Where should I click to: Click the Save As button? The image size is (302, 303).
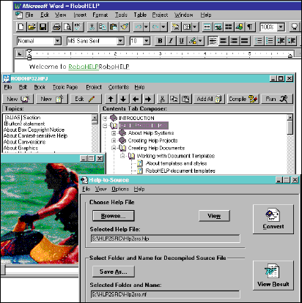tap(114, 272)
